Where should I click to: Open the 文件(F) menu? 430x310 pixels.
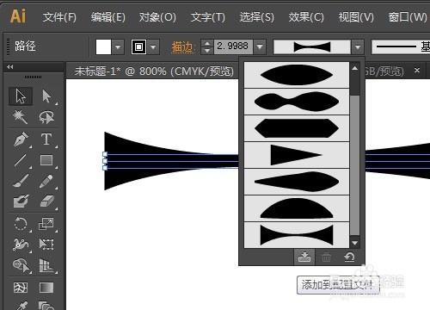point(59,17)
